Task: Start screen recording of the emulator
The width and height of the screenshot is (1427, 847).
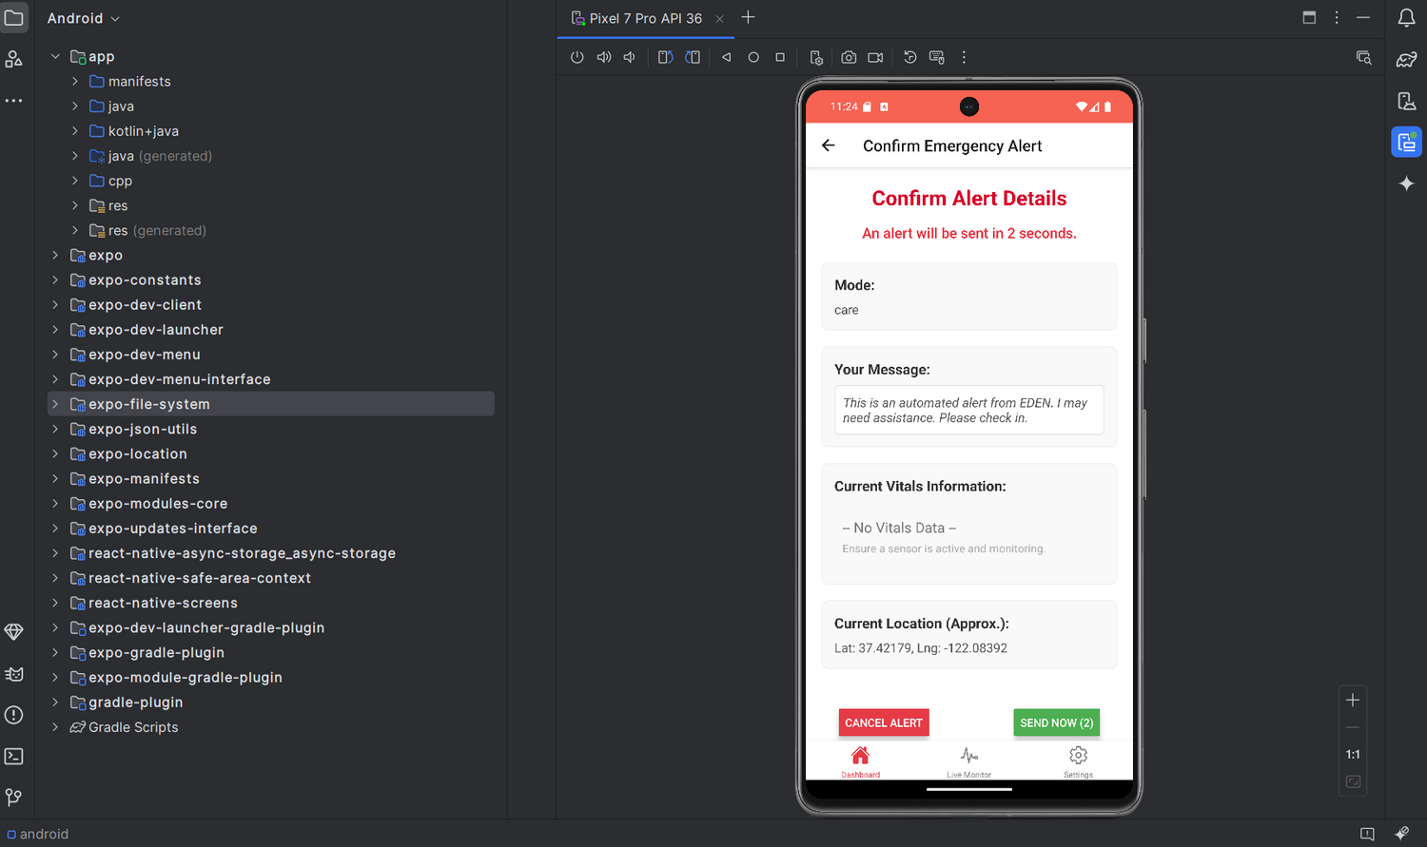Action: pyautogui.click(x=875, y=57)
